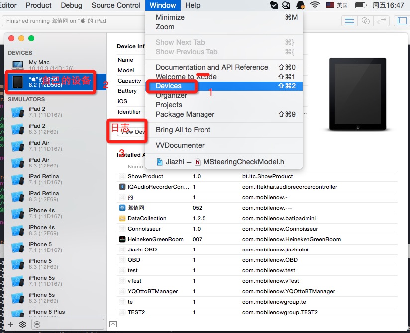410x333 pixels.
Task: Select iPad Retina simulator 8.3 (12F69)
Action: pyautogui.click(x=56, y=196)
